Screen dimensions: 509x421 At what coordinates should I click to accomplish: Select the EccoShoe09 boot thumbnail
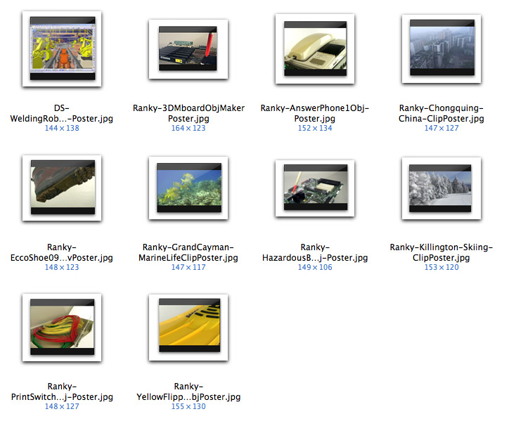62,188
